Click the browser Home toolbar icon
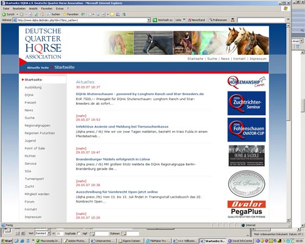This screenshot has height=244, width=305. point(42,14)
